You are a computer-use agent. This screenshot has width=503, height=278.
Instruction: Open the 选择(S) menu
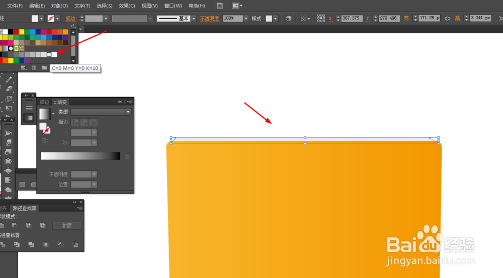[105, 6]
